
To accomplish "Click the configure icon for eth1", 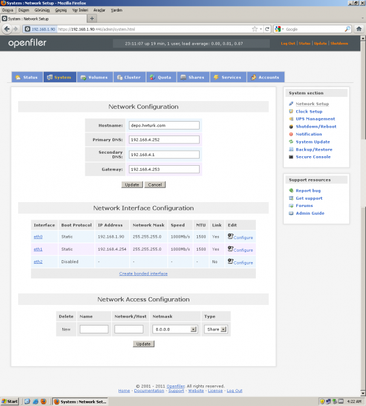I will [230, 249].
